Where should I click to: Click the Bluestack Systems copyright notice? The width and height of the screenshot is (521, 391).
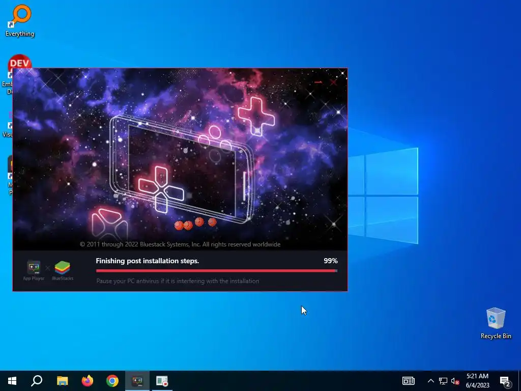click(180, 244)
